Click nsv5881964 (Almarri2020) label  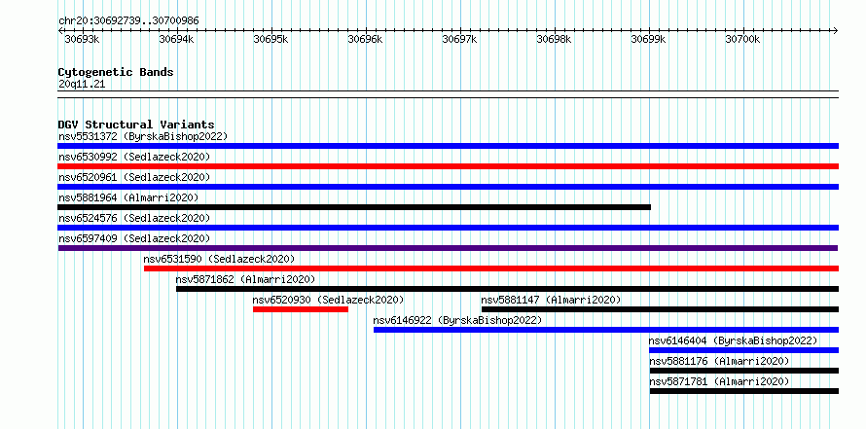pos(128,197)
